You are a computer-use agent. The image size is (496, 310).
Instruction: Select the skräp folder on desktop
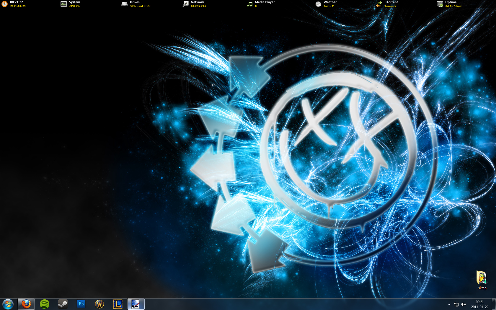482,280
